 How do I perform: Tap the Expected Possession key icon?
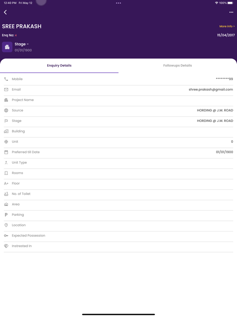[6, 236]
